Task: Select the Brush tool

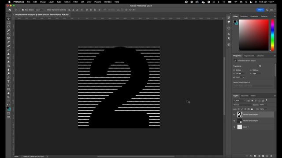Action: coord(8,50)
